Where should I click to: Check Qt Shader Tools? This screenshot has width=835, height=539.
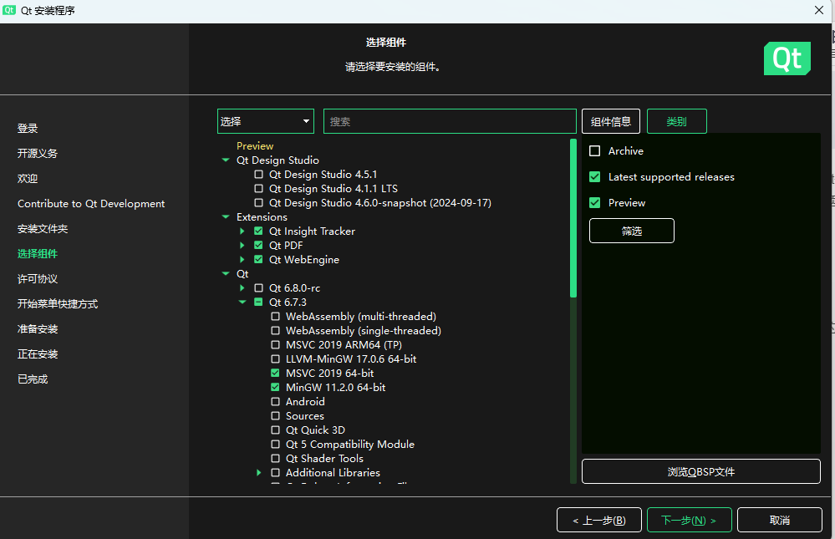coord(275,459)
